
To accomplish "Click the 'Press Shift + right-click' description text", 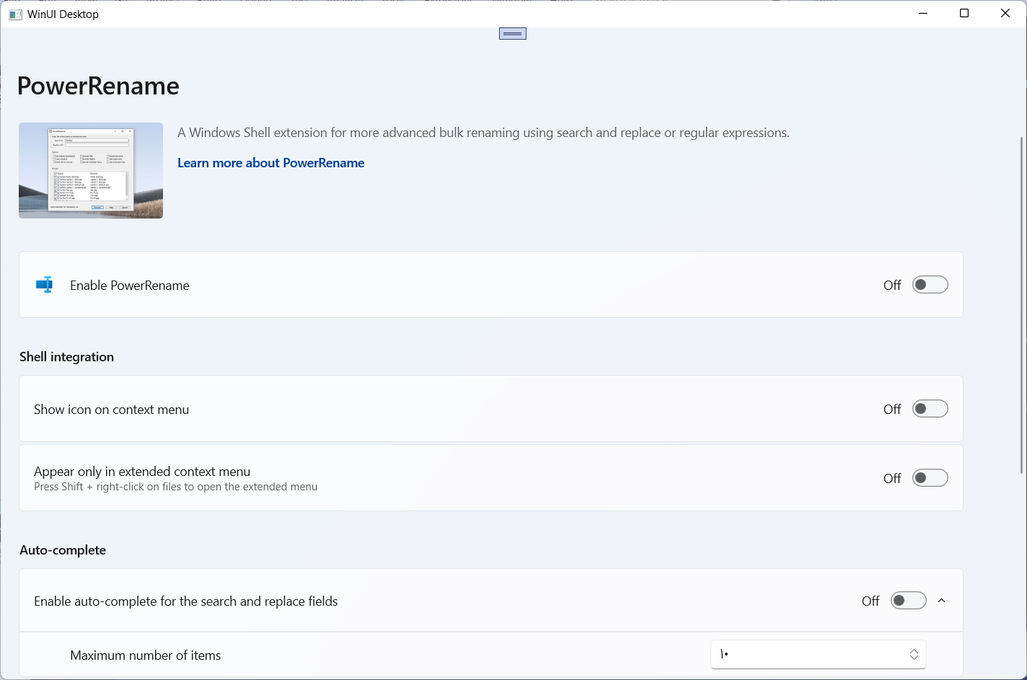I will tap(176, 487).
